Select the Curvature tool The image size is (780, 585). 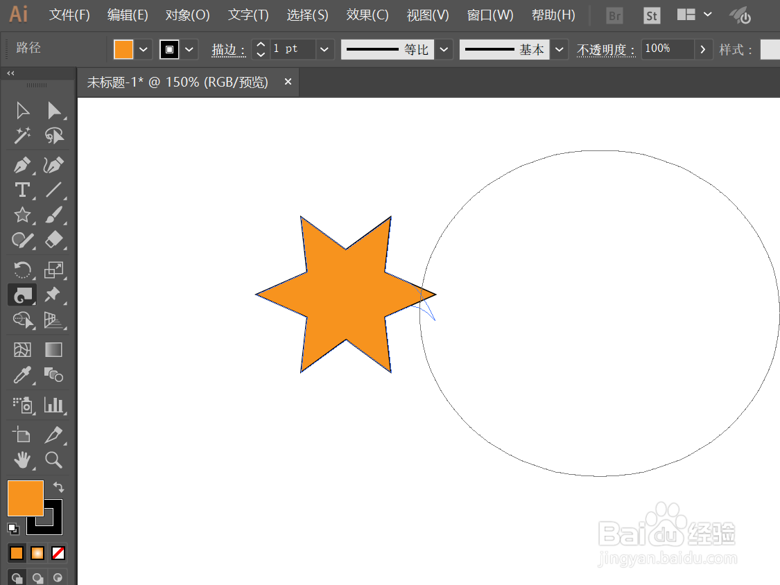tap(53, 165)
